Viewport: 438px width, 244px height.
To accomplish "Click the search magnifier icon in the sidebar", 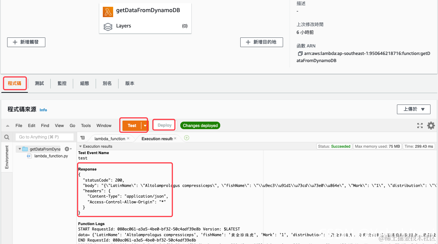I will [7, 137].
